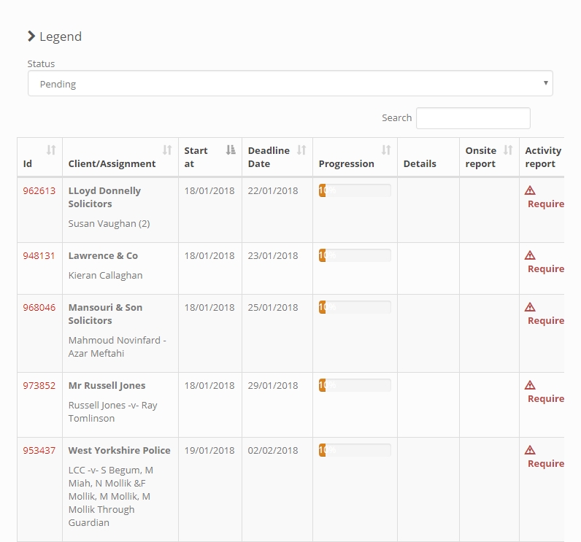This screenshot has height=542, width=581.
Task: Click warning triangle icon in West Yorkshire Police row
Action: [x=530, y=450]
